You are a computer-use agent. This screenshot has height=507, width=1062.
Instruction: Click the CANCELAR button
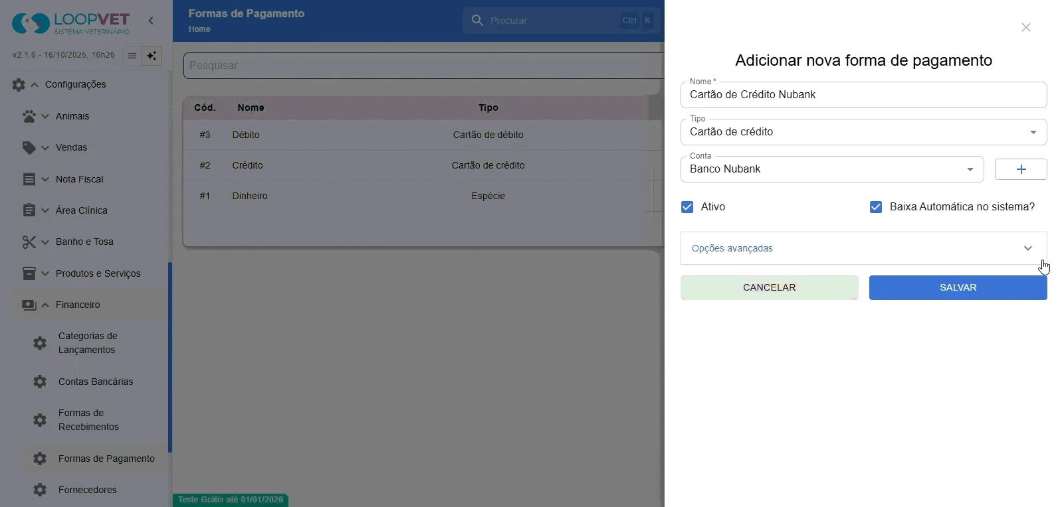[770, 288]
